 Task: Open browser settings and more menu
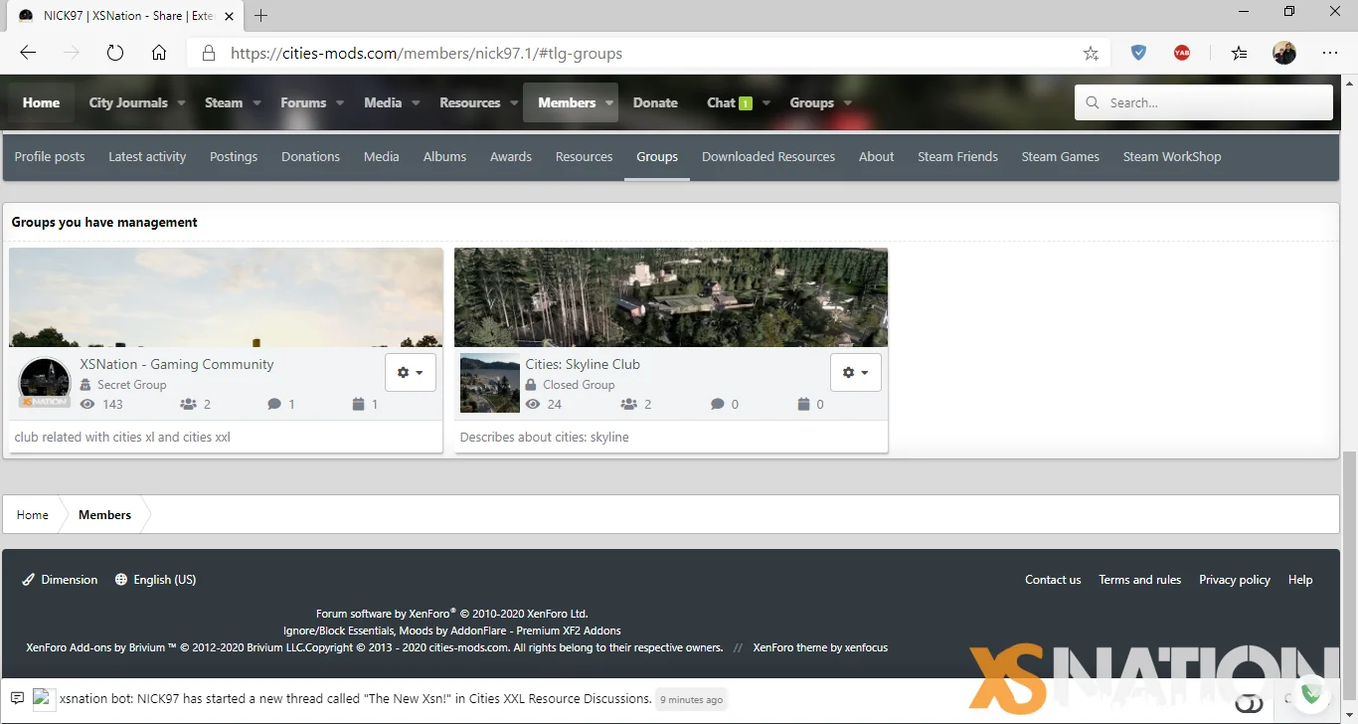tap(1330, 54)
